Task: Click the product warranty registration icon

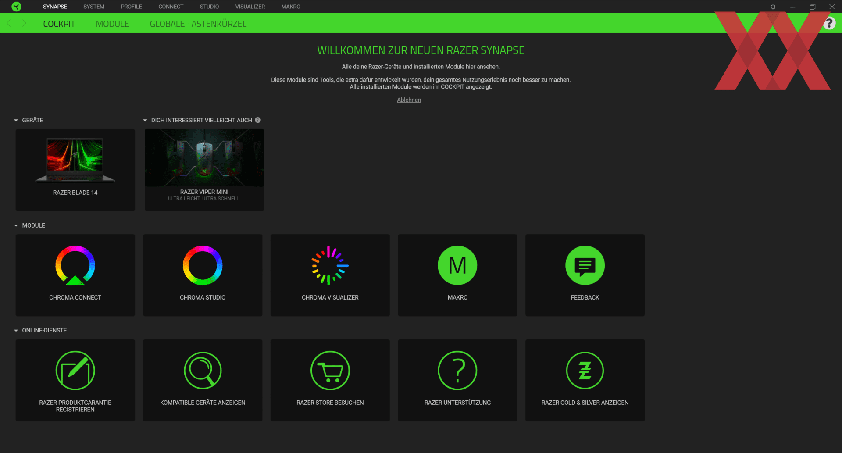Action: click(75, 371)
